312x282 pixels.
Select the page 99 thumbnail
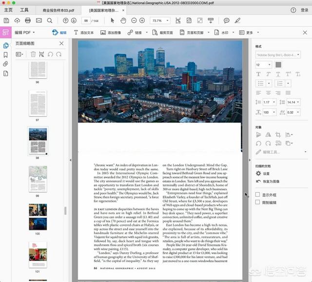tap(38, 179)
